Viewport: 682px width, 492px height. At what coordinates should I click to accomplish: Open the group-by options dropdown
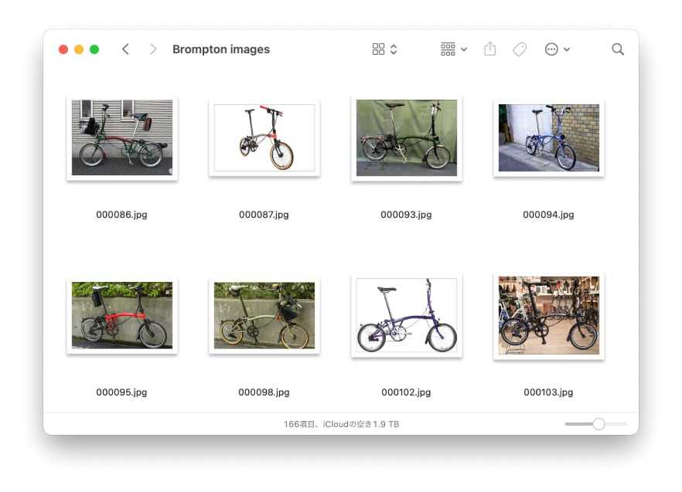(454, 49)
